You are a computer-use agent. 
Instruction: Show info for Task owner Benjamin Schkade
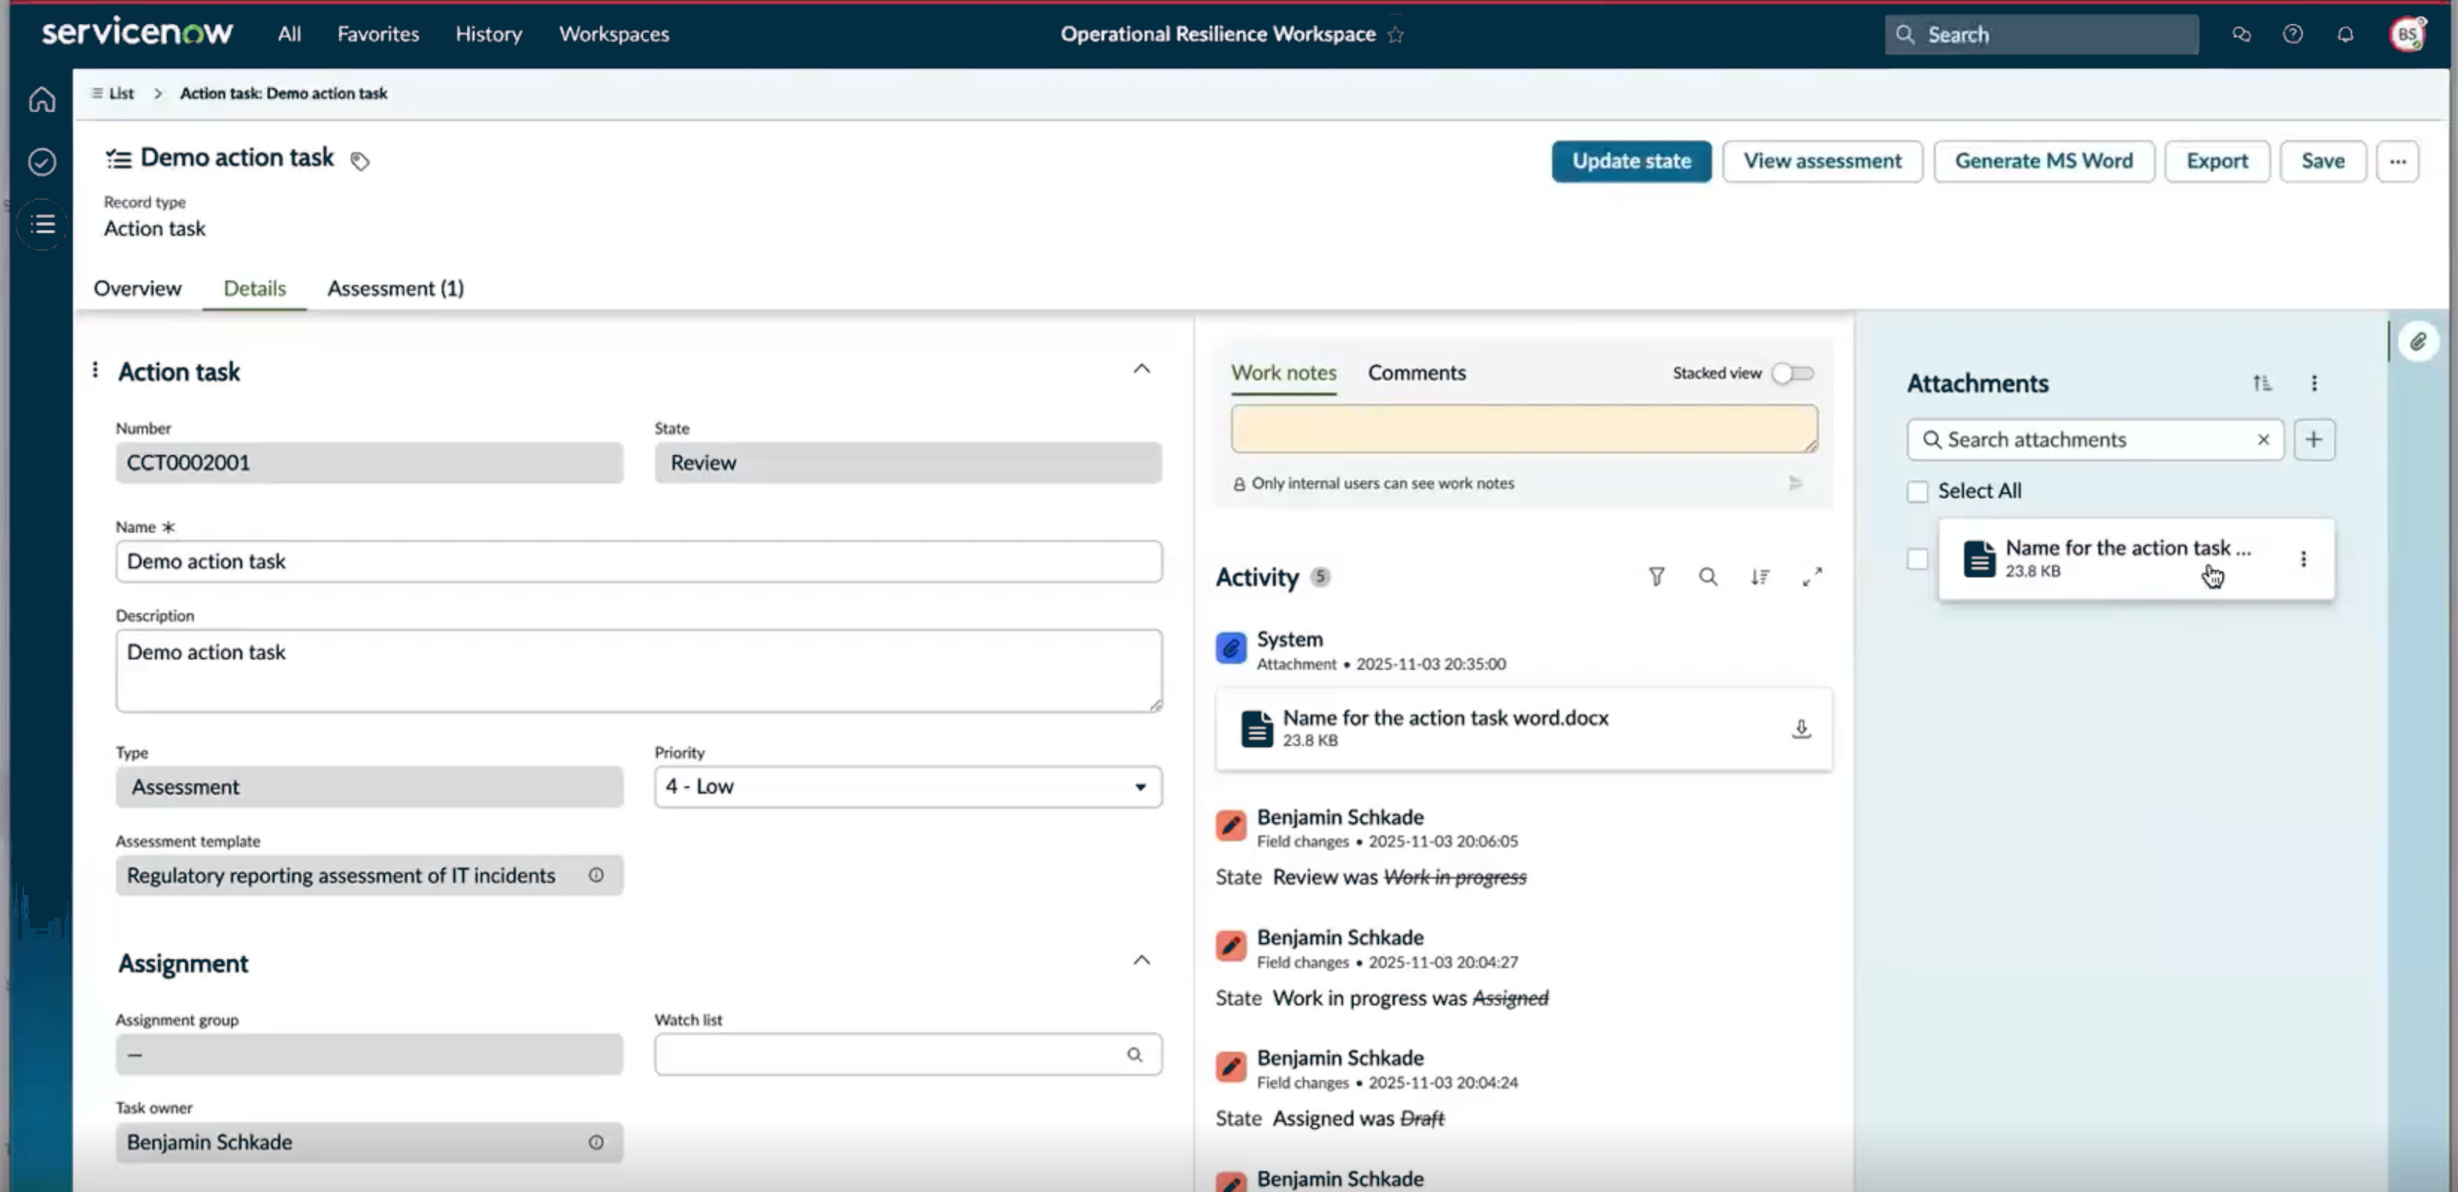click(x=595, y=1143)
